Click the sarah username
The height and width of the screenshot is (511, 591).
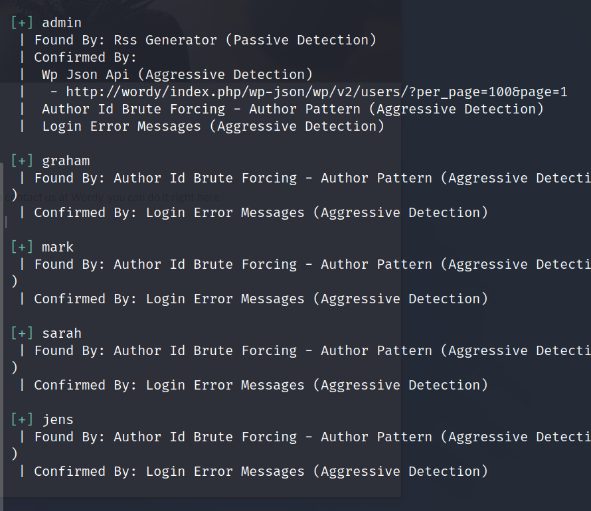coord(62,333)
